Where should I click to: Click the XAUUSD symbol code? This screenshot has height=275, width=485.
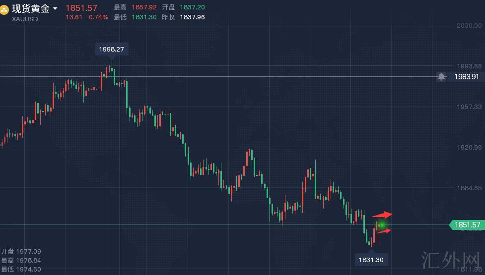(25, 19)
